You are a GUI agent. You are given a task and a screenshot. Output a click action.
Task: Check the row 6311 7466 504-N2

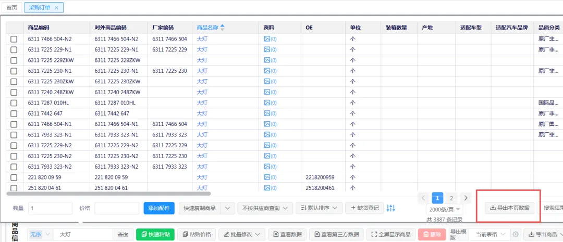14,39
